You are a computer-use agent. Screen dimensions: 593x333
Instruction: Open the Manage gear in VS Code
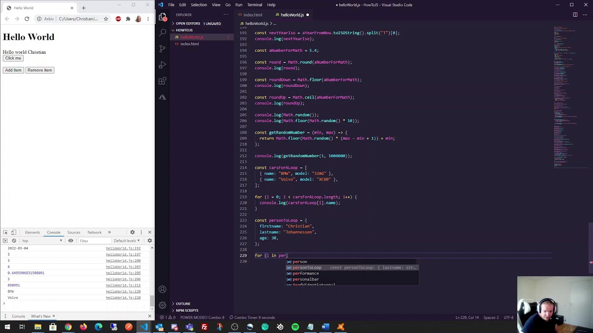pyautogui.click(x=163, y=305)
